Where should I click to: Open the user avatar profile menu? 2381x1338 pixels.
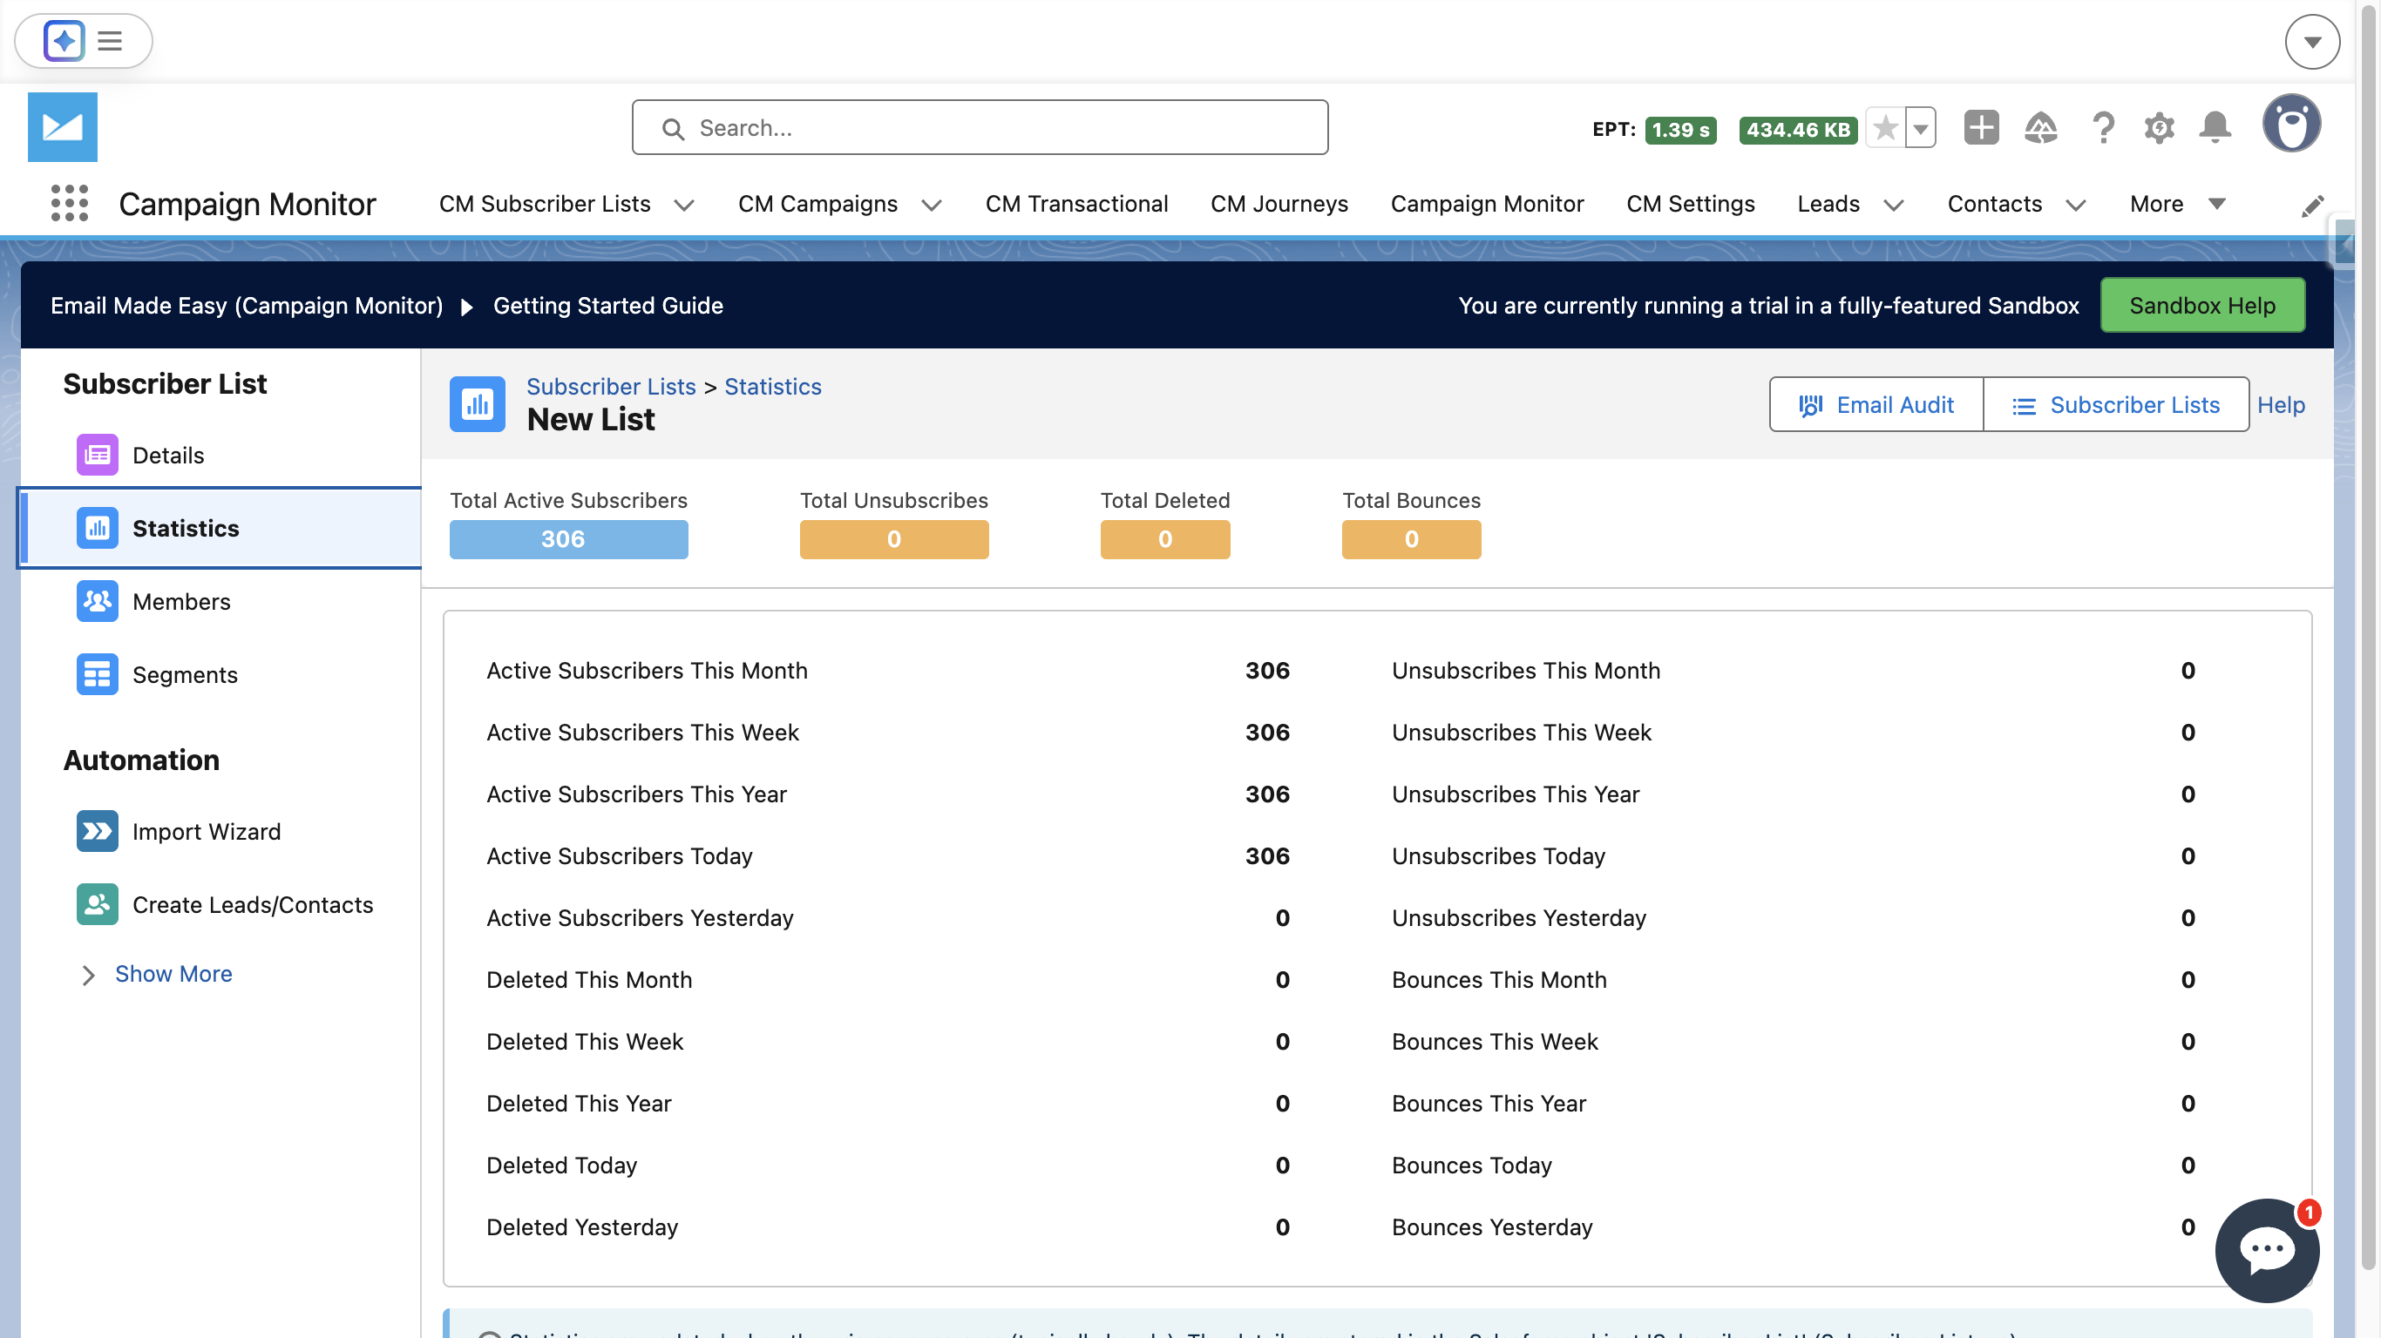point(2291,124)
